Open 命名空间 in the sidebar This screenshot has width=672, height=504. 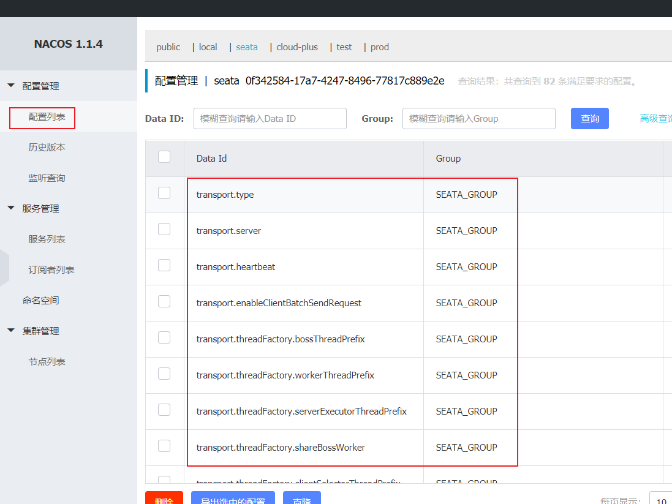tap(40, 301)
